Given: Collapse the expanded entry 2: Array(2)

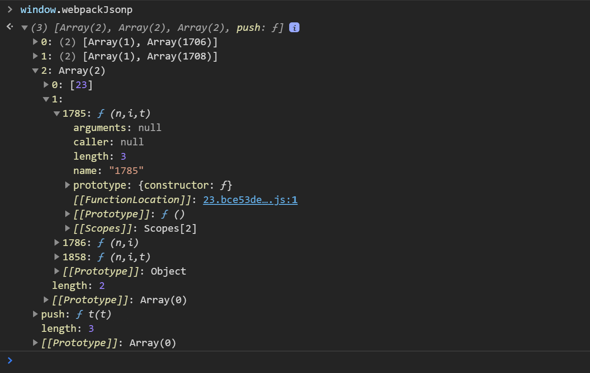Looking at the screenshot, I should [35, 70].
